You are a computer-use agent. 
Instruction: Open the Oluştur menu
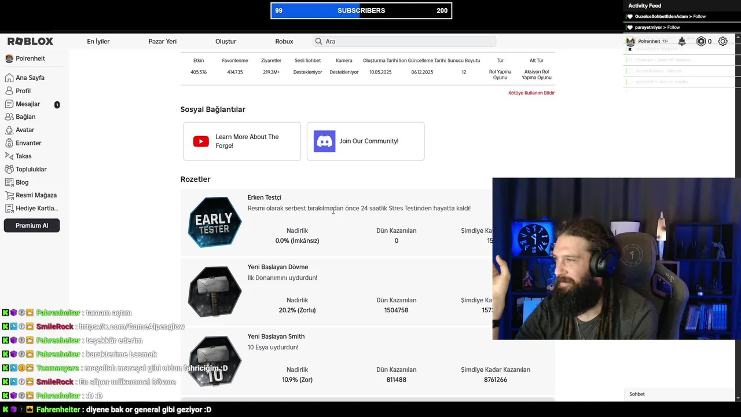pos(226,42)
